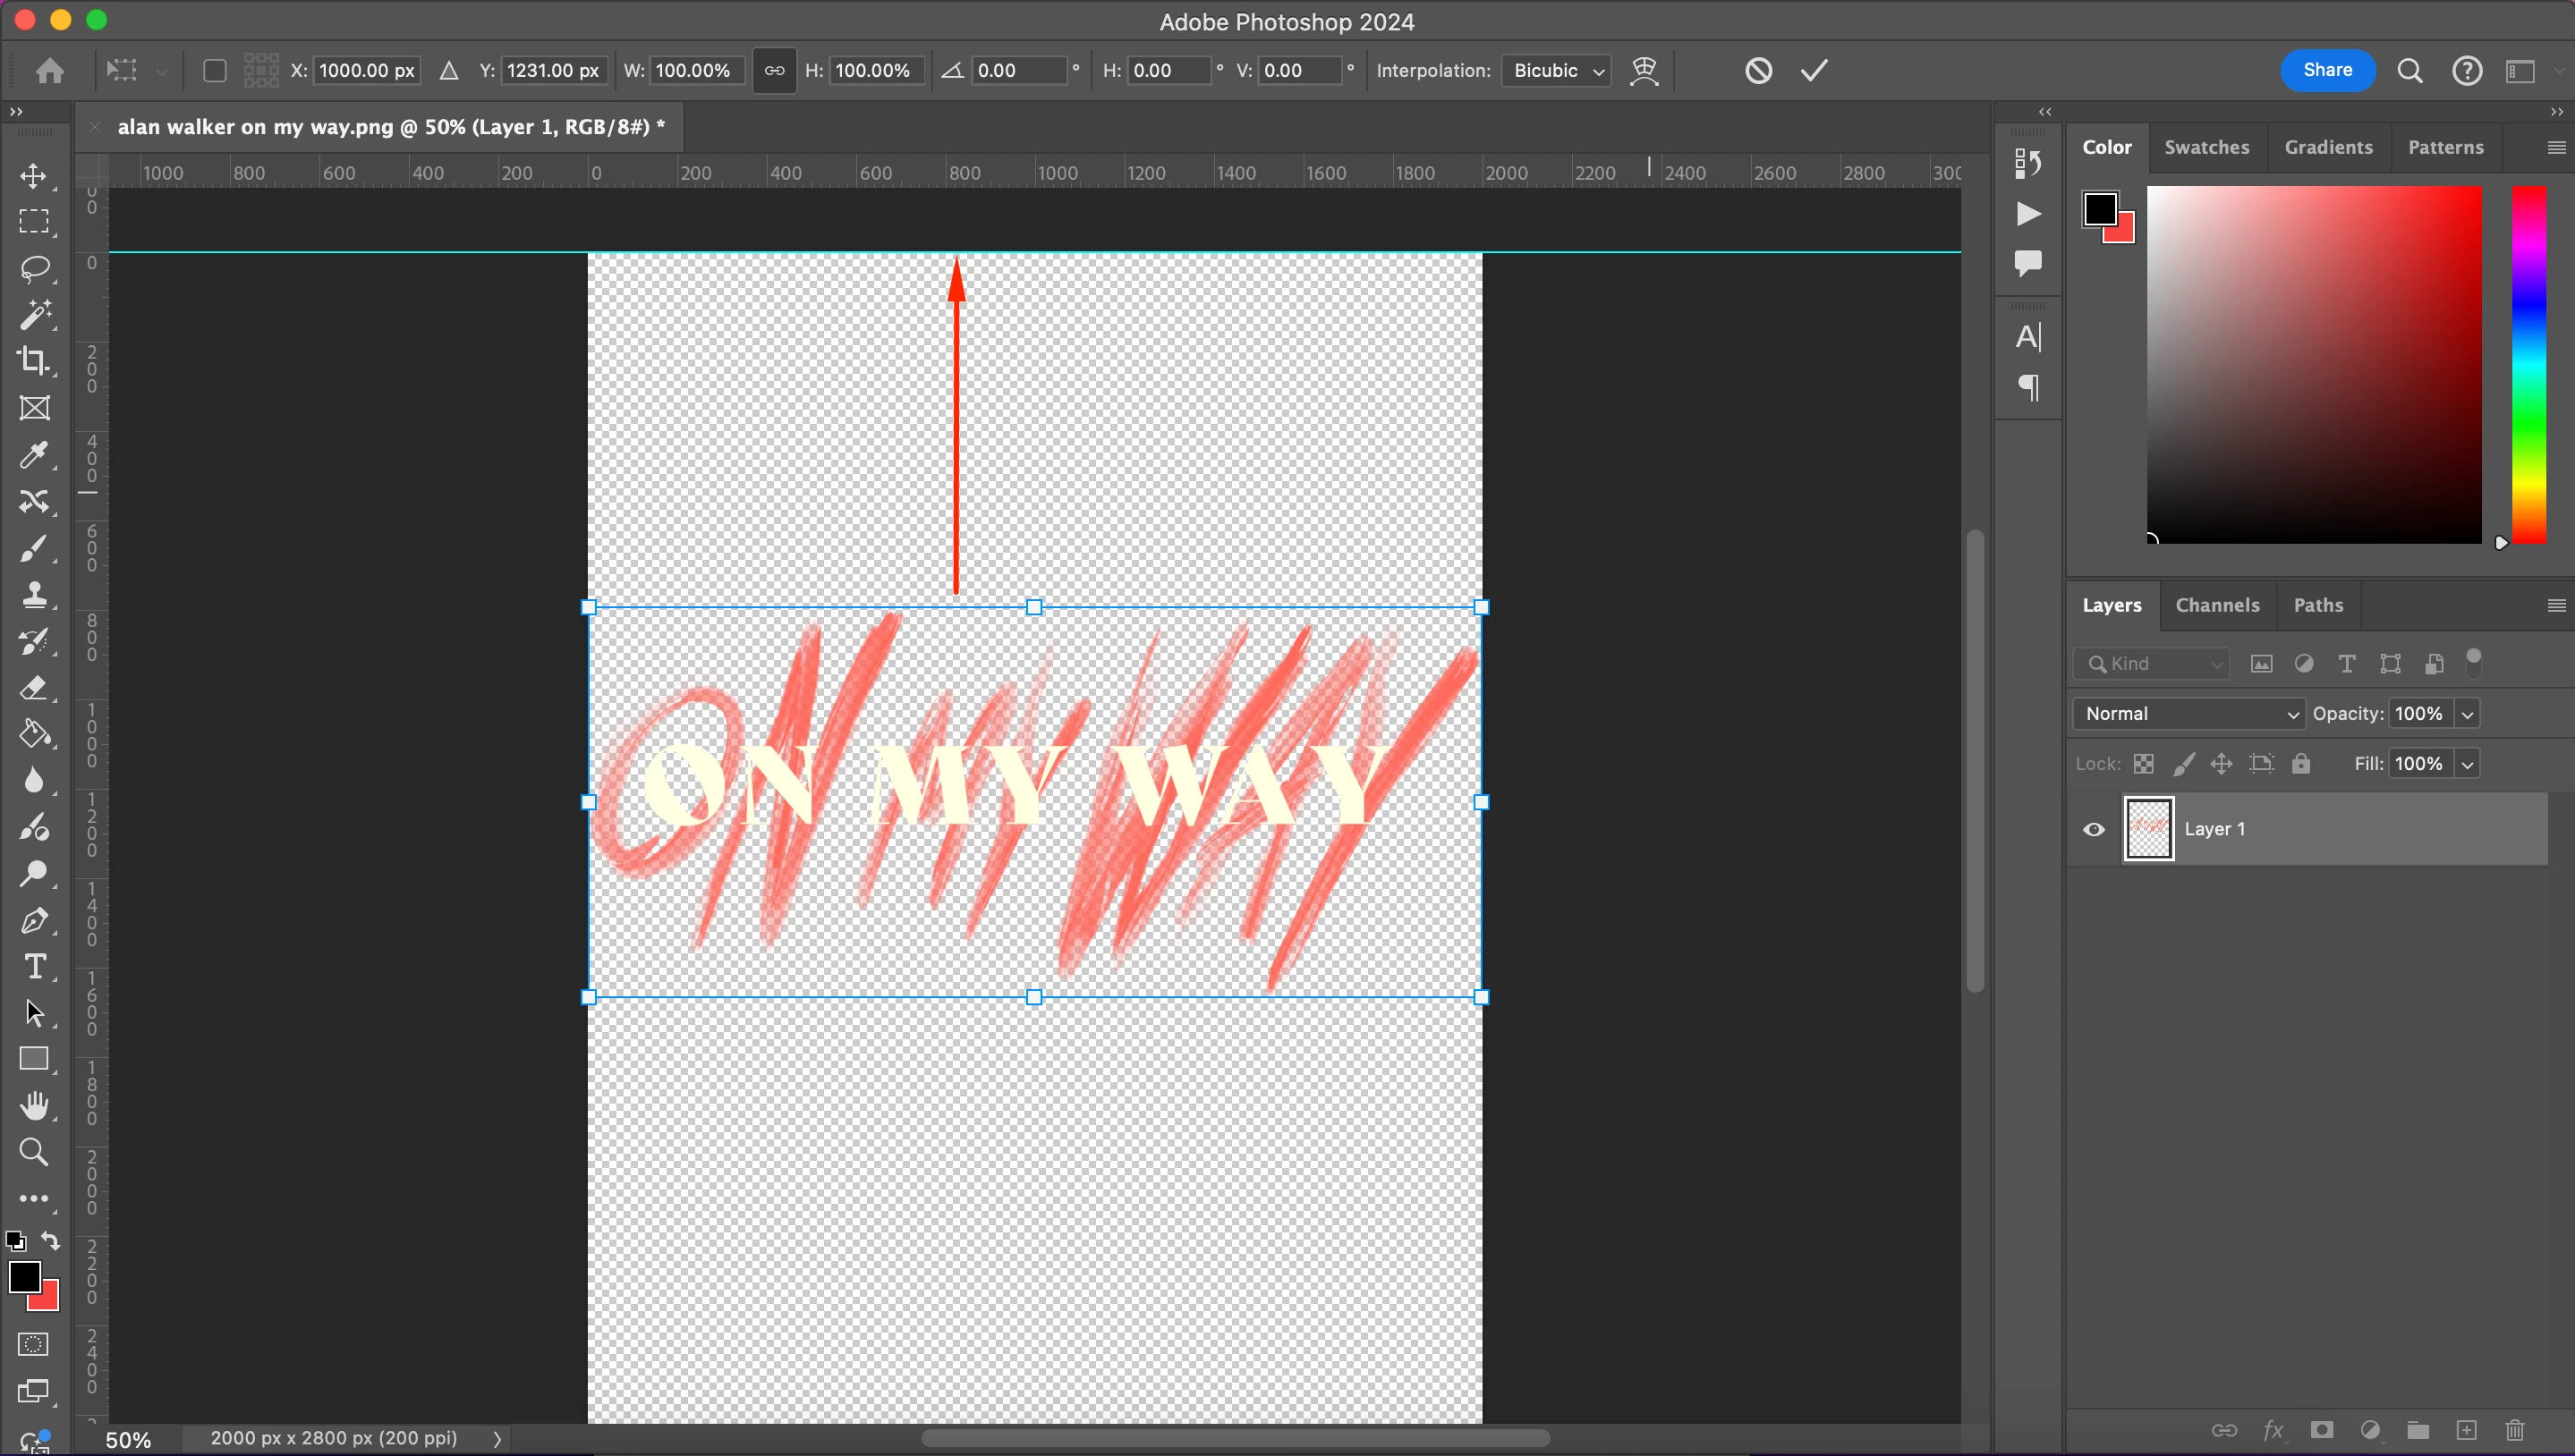The image size is (2575, 1456).
Task: Select the Lasso tool
Action: point(33,268)
